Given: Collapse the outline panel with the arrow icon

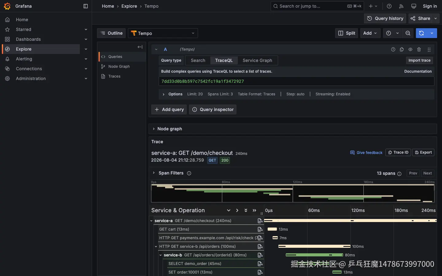Looking at the screenshot, I should [140, 47].
